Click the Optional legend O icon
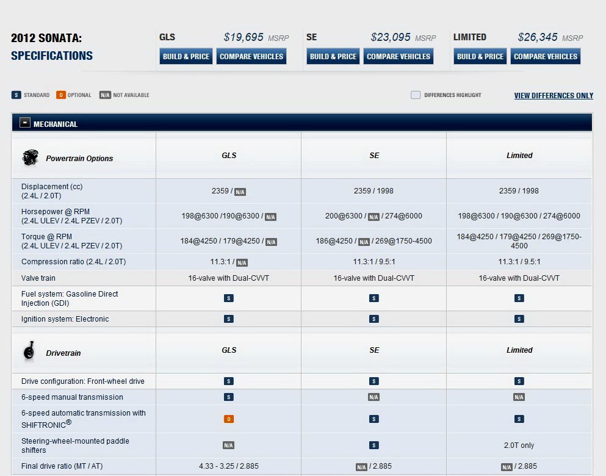606x476 pixels. click(x=60, y=95)
